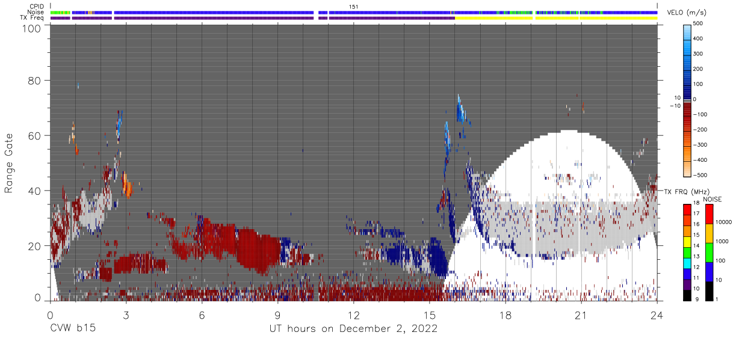
Task: Click the x-axis tick label '18'
Action: [x=506, y=315]
